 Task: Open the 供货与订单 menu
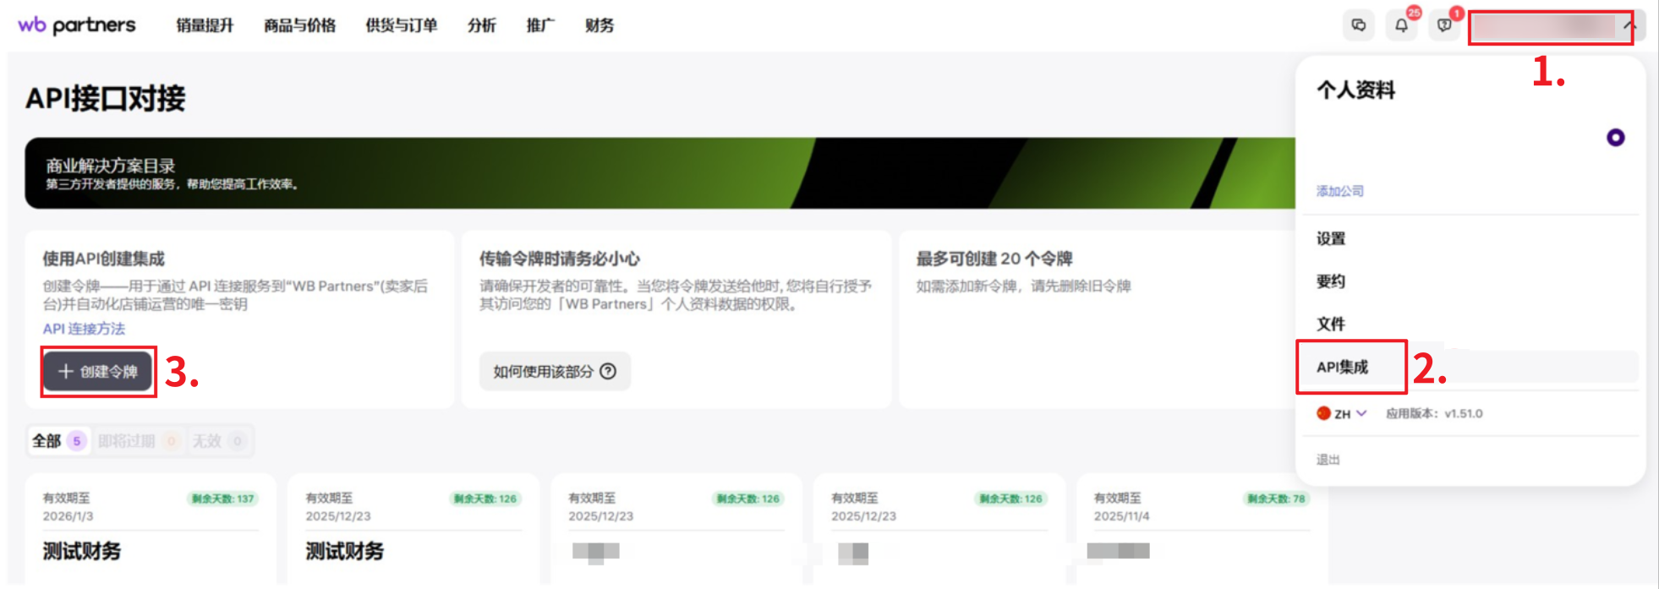(x=401, y=25)
